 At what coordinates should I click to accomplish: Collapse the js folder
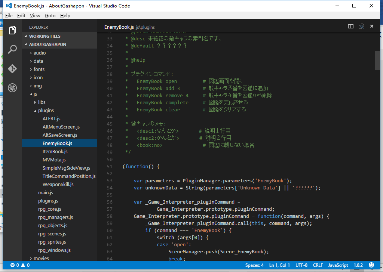[31, 94]
